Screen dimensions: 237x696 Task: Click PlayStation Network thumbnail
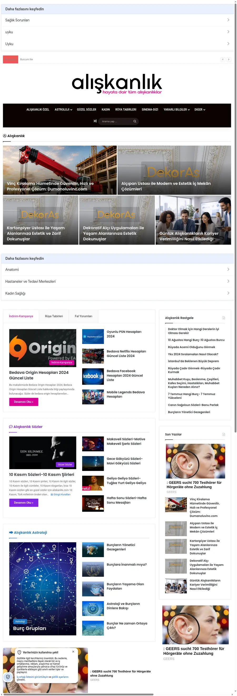click(x=93, y=337)
